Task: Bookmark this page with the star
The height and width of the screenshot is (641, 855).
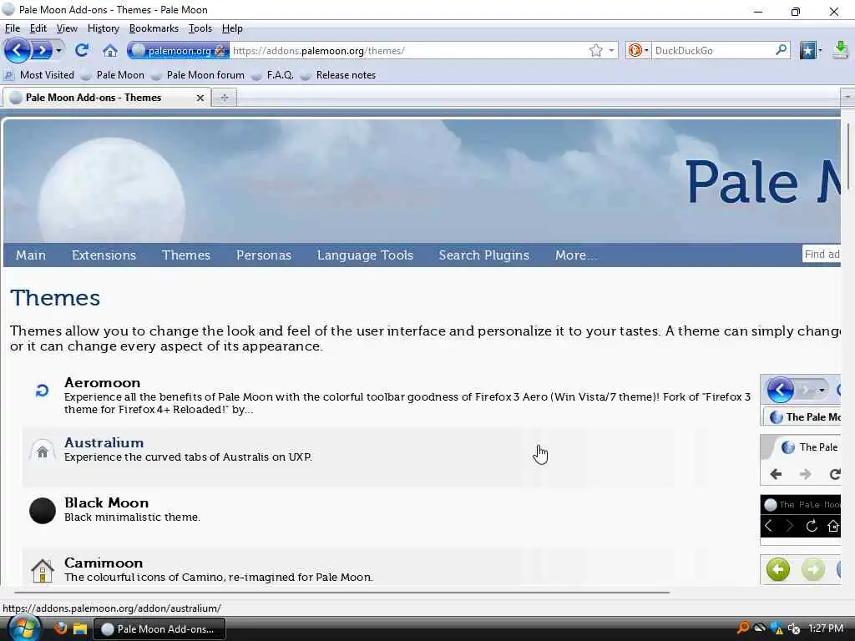Action: 595,51
